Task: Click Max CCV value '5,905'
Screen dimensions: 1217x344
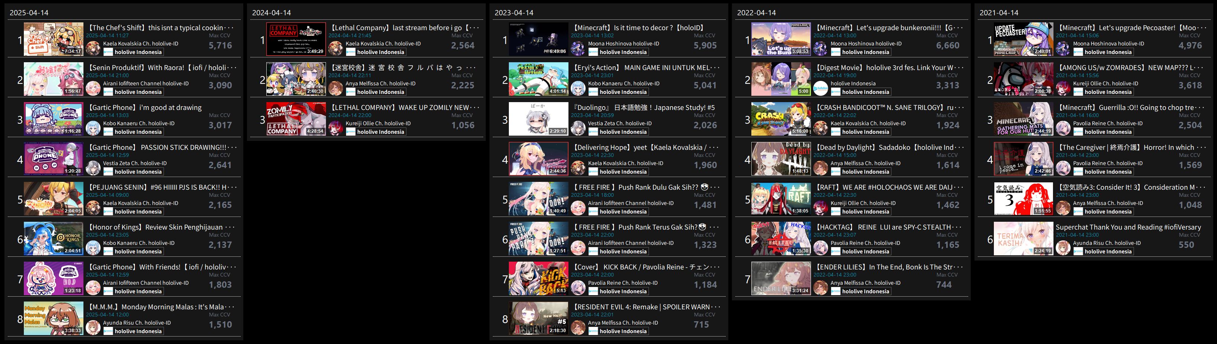Action: coord(705,45)
